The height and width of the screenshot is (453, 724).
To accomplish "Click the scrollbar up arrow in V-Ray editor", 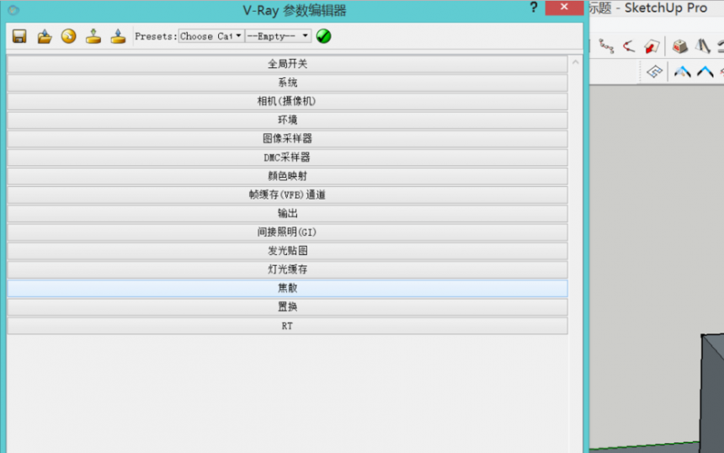I will point(575,61).
